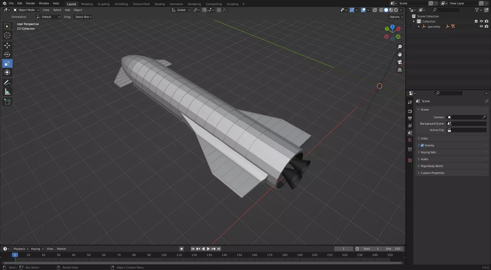The height and width of the screenshot is (270, 491).
Task: Open the Options dropdown in viewport
Action: coord(396,17)
